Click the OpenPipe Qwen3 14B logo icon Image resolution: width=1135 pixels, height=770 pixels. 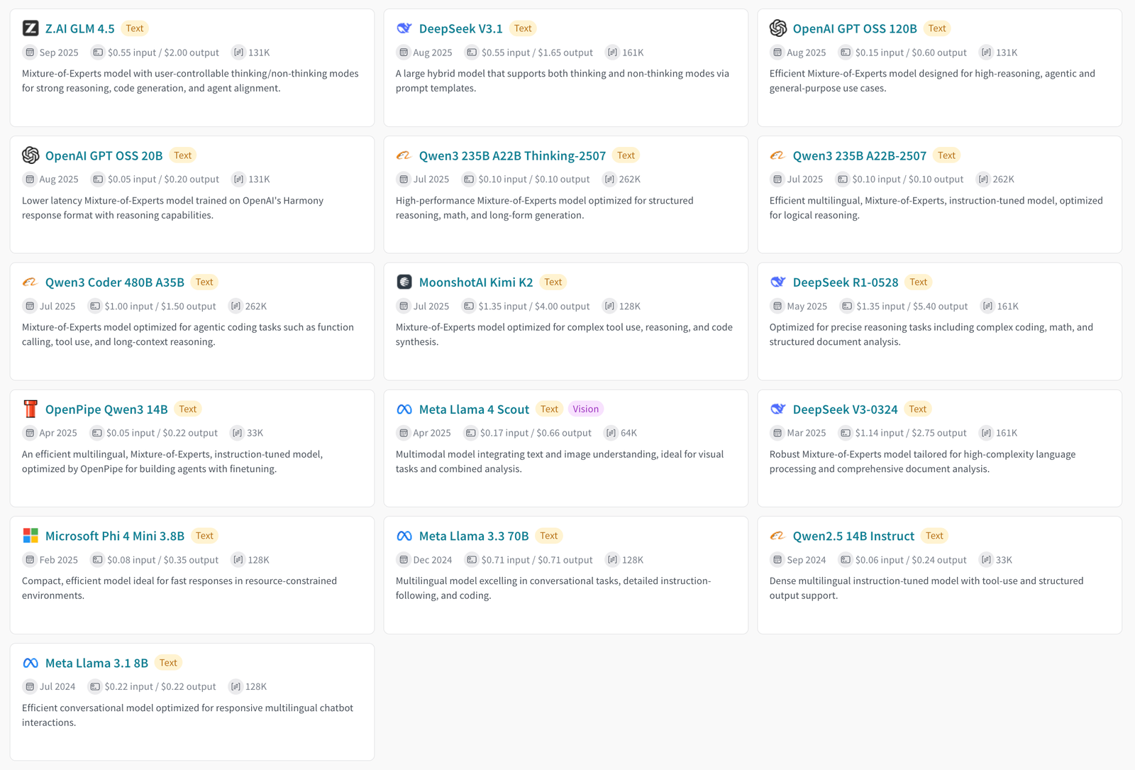(x=31, y=409)
